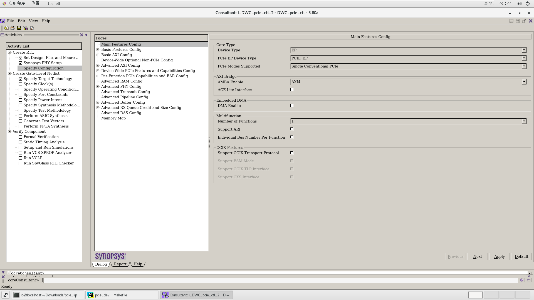The height and width of the screenshot is (300, 534).
Task: Close the Activities pane with its X
Action: (81, 35)
